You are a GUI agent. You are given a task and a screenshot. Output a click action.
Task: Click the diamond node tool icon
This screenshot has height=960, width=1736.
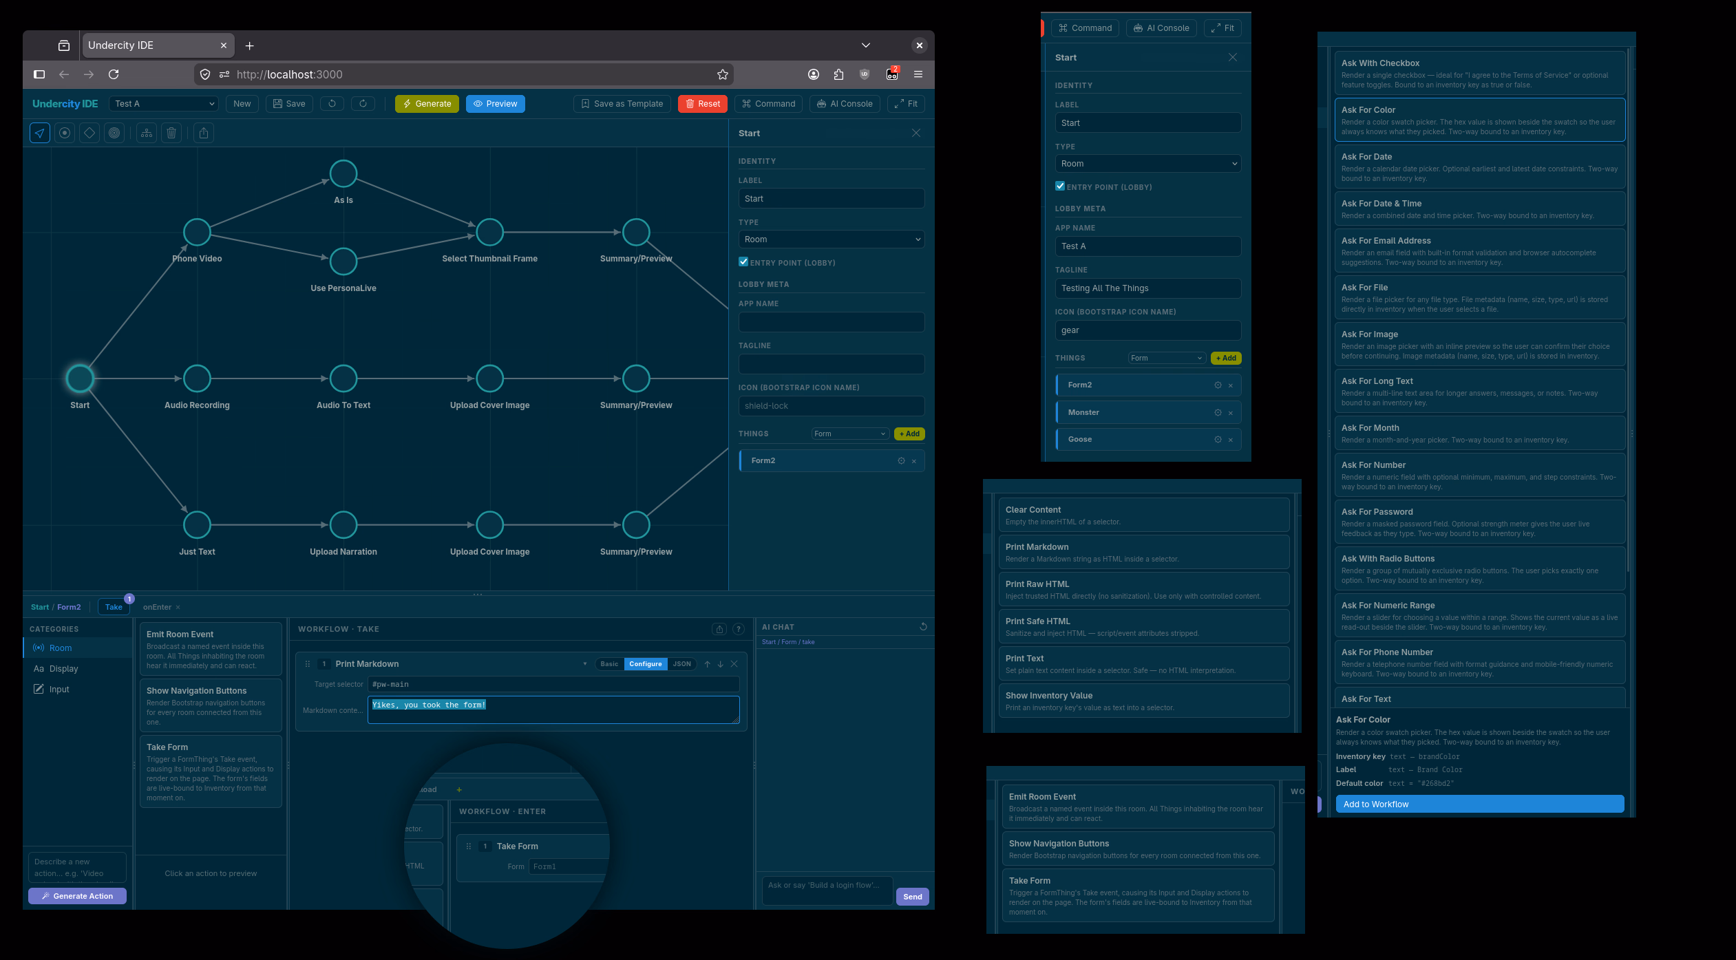[x=89, y=134]
